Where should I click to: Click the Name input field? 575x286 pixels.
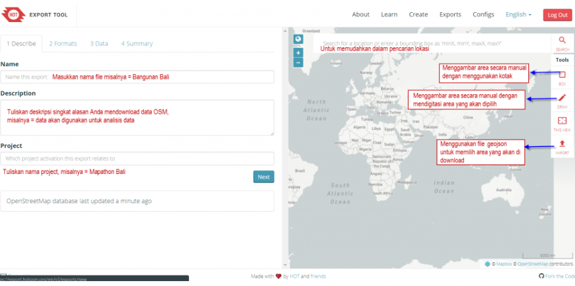click(x=137, y=77)
